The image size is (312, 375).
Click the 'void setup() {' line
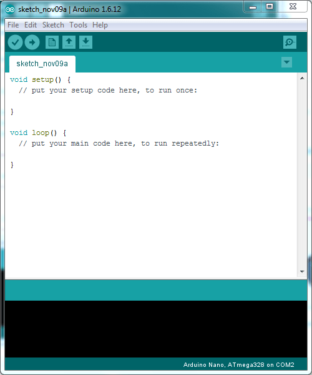(x=41, y=79)
